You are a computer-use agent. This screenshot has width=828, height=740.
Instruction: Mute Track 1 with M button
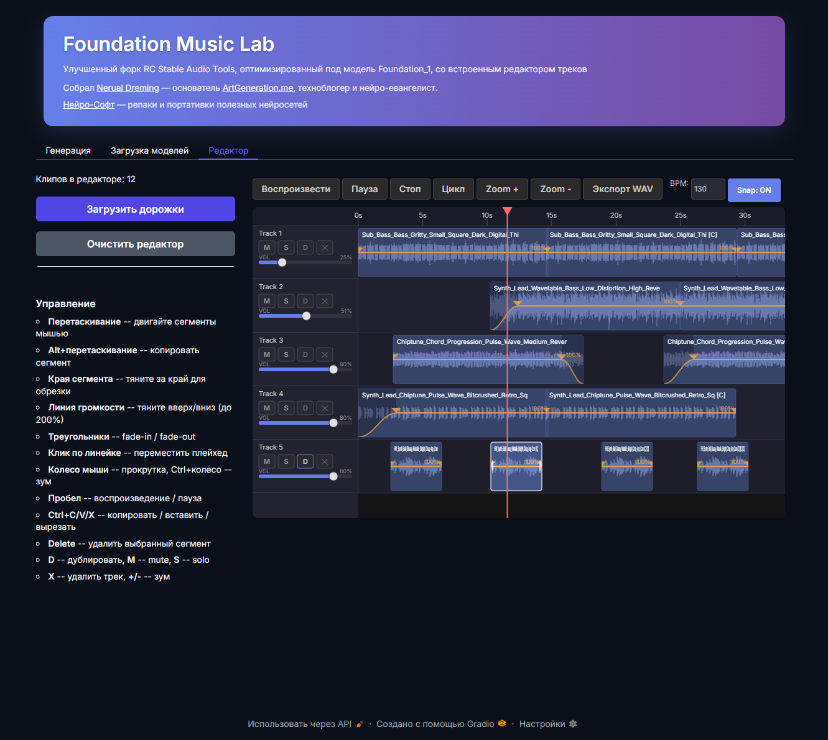coord(267,247)
